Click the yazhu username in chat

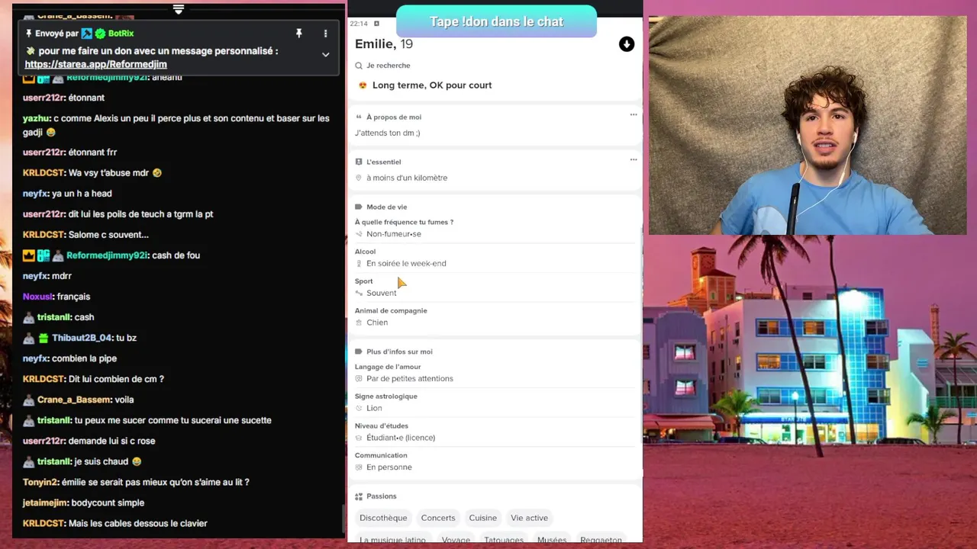(x=36, y=118)
